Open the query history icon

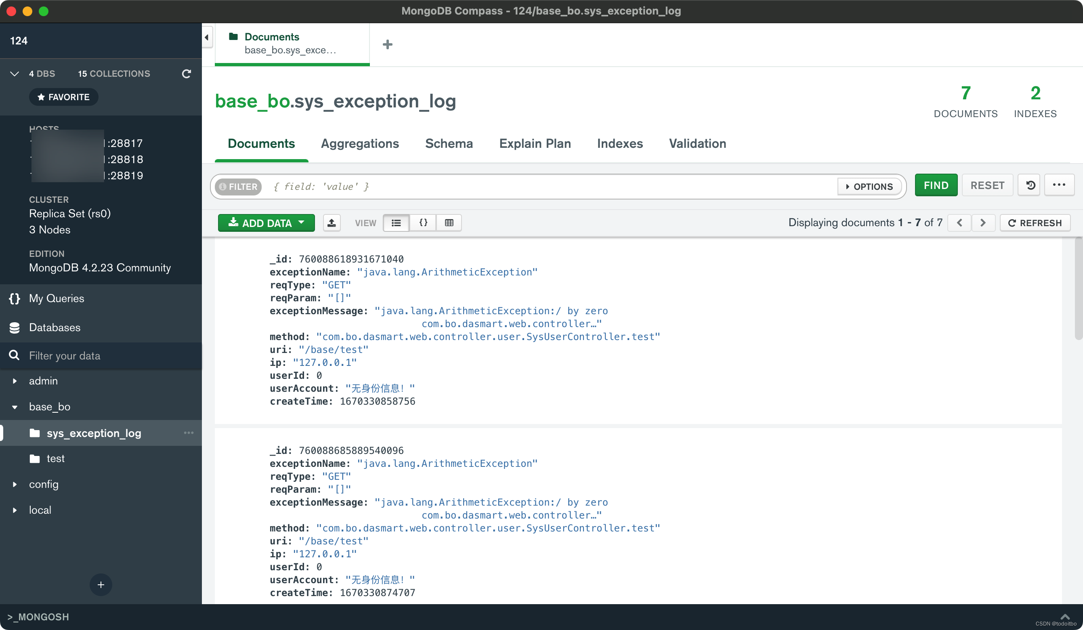[1029, 186]
